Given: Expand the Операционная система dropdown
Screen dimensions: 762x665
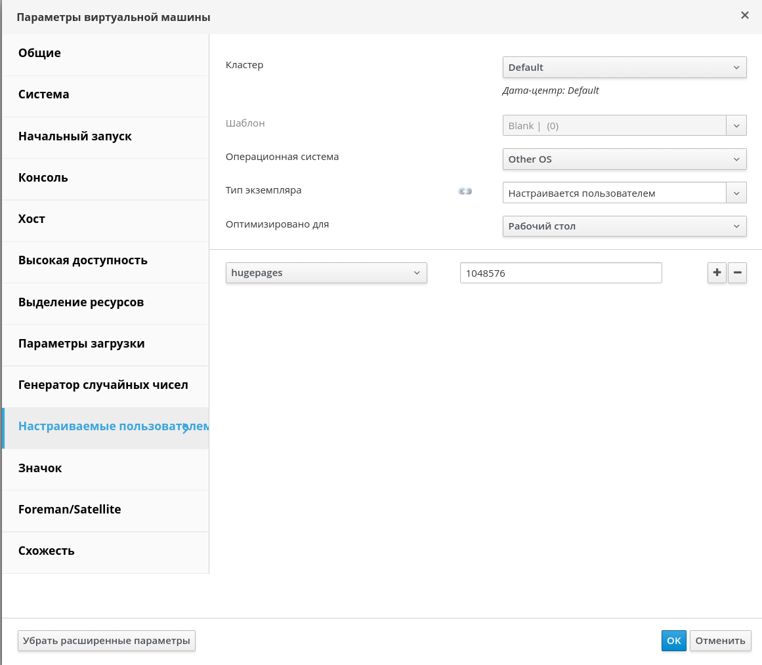Looking at the screenshot, I should coord(624,159).
